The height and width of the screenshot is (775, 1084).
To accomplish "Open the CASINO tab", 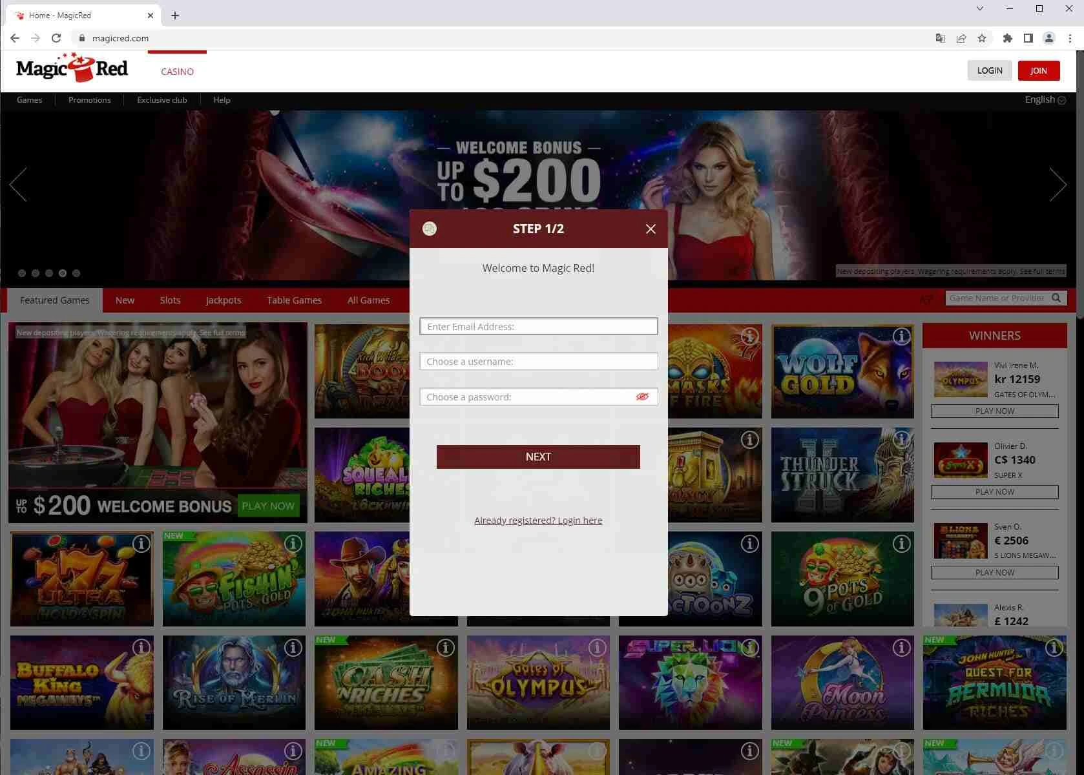I will point(177,72).
